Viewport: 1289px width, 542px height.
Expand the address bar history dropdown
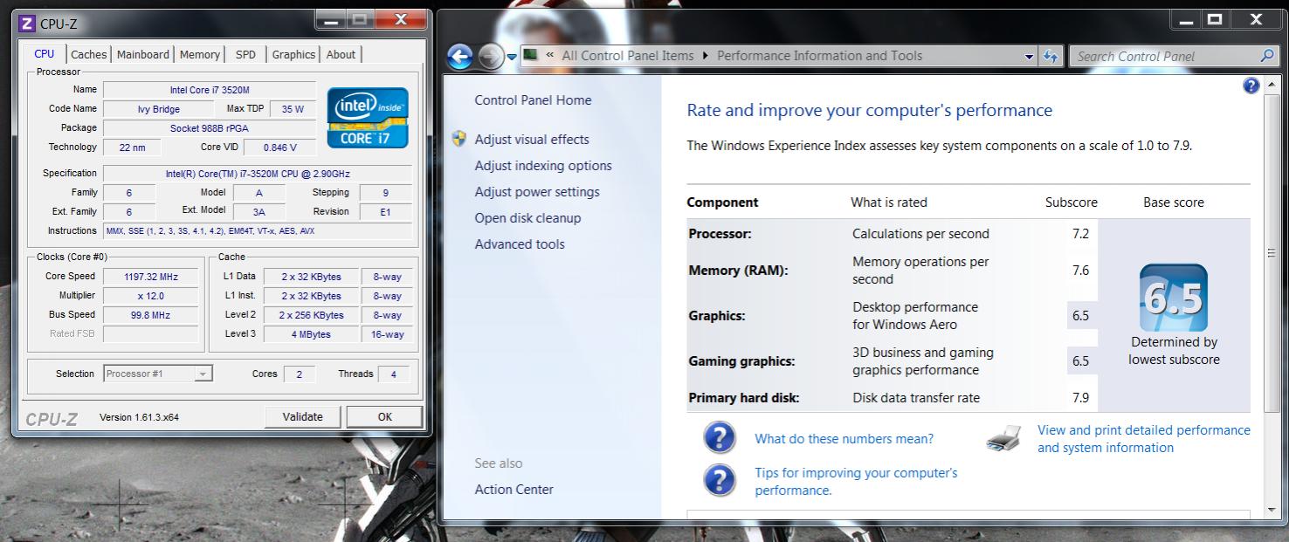pos(1029,56)
